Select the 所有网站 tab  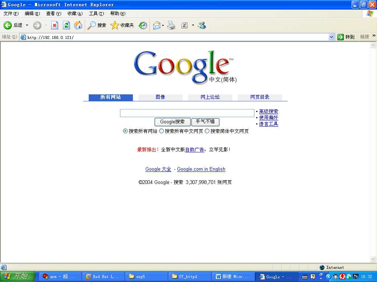tap(110, 97)
